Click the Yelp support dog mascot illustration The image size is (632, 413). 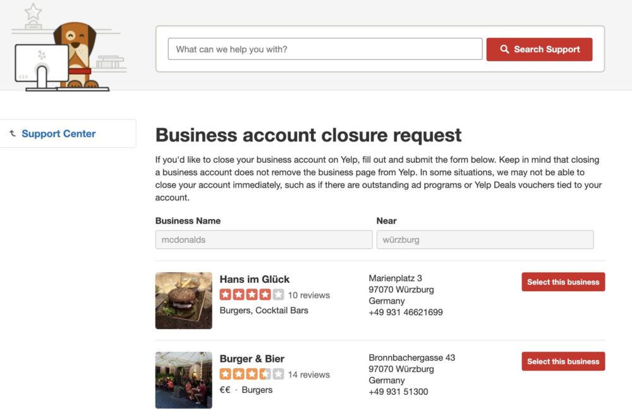(78, 54)
